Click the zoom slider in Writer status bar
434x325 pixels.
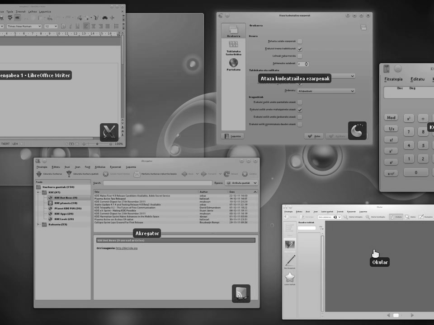pyautogui.click(x=97, y=144)
